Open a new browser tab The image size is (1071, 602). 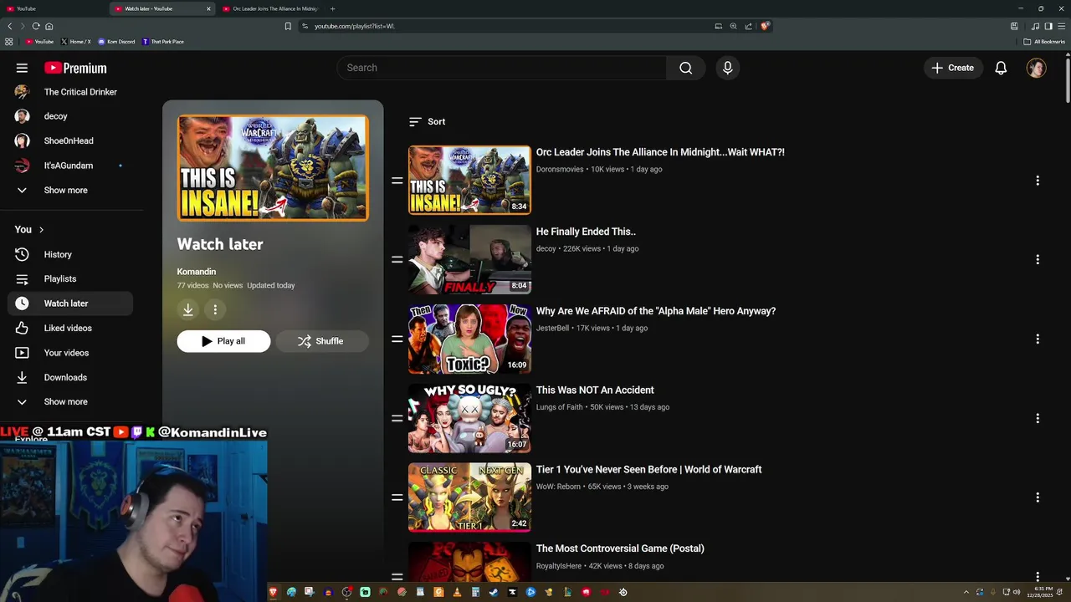[x=332, y=8]
